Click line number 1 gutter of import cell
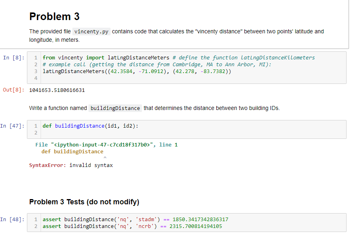 point(35,57)
